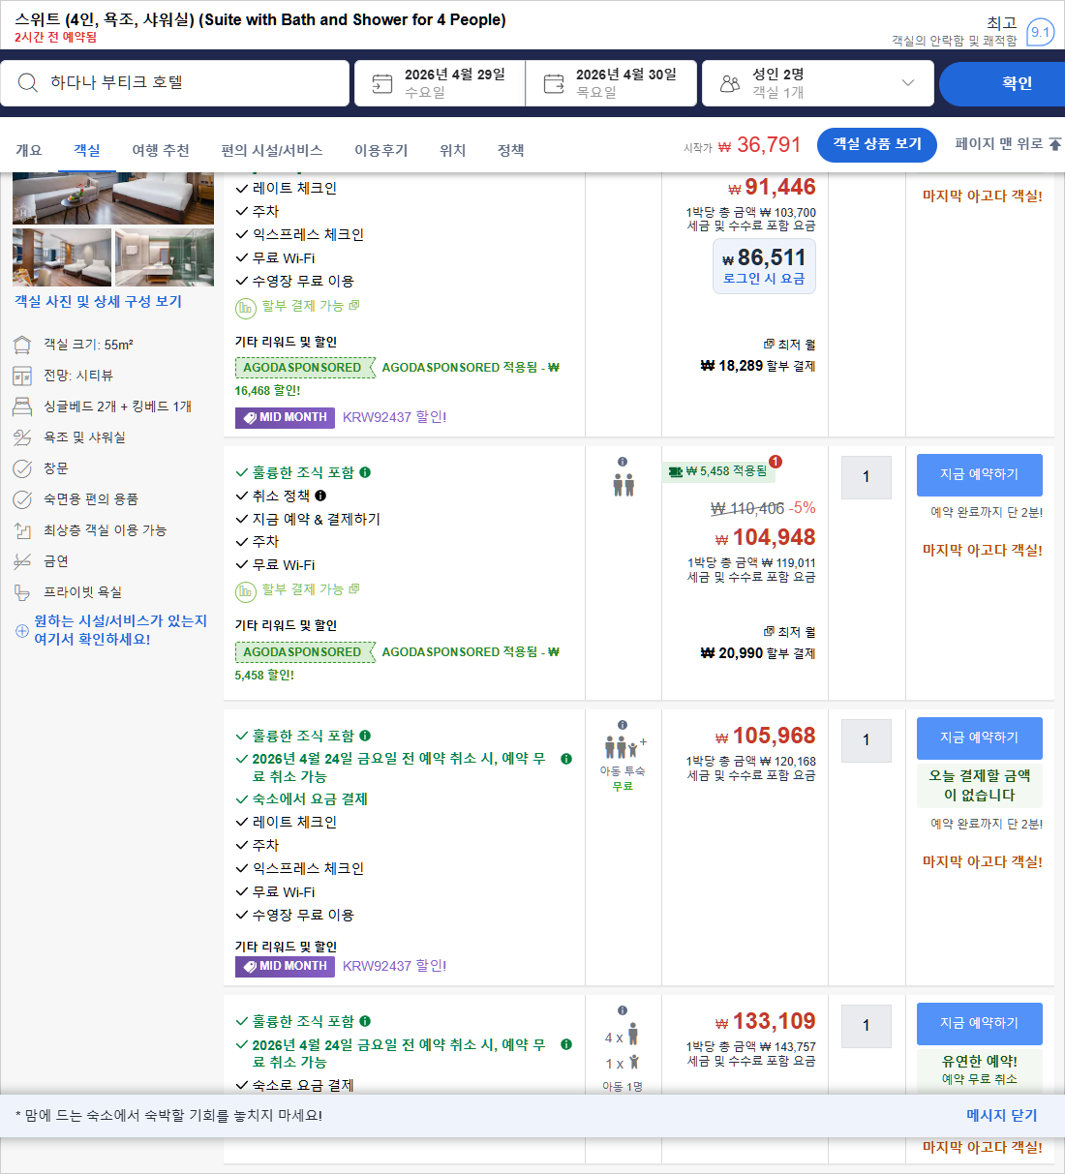Click 최저 월 18,289 할부 결제 text
This screenshot has width=1065, height=1174.
(758, 356)
